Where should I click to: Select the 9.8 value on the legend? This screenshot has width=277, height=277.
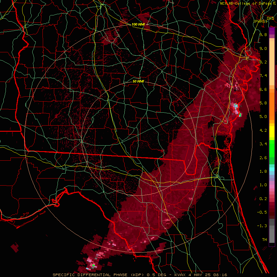[x=263, y=34]
